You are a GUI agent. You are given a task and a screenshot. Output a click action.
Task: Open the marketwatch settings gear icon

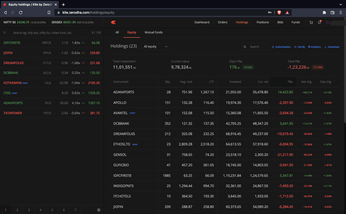click(x=99, y=210)
